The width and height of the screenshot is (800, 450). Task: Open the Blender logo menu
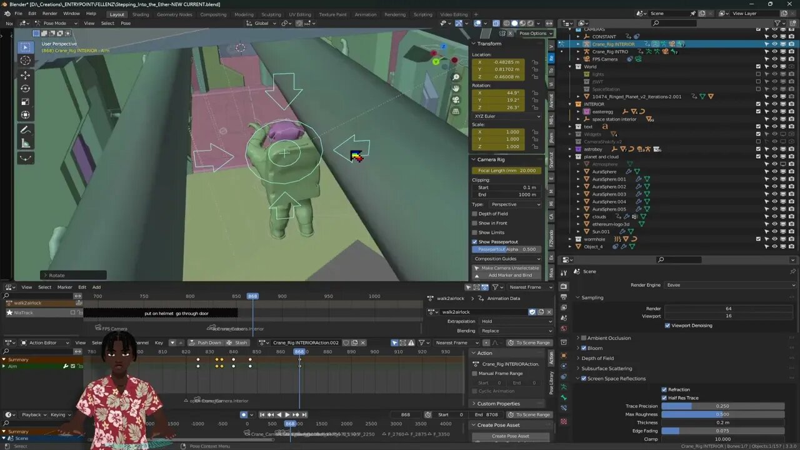tap(7, 13)
